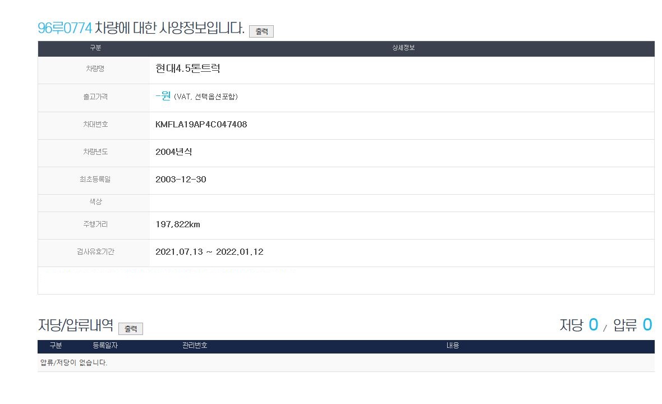
Task: Select the model year 2004년식 value
Action: point(173,152)
